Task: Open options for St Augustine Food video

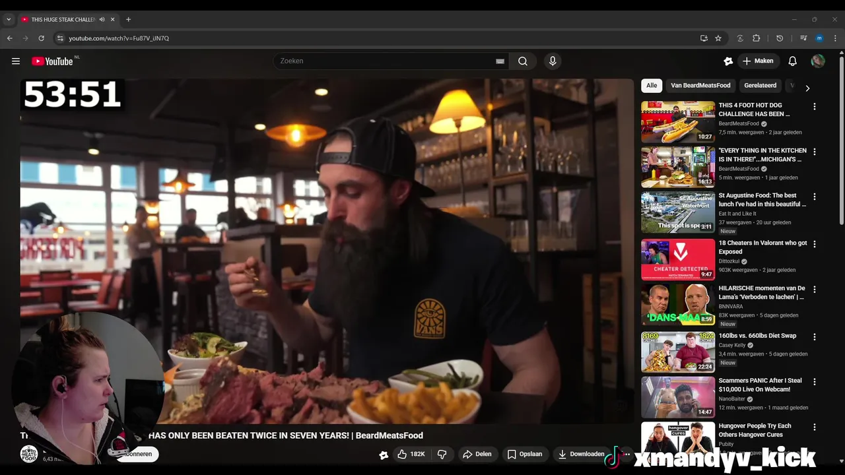Action: pyautogui.click(x=815, y=197)
